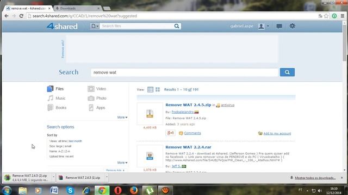Click the blue search button
348x195 pixels.
click(287, 72)
